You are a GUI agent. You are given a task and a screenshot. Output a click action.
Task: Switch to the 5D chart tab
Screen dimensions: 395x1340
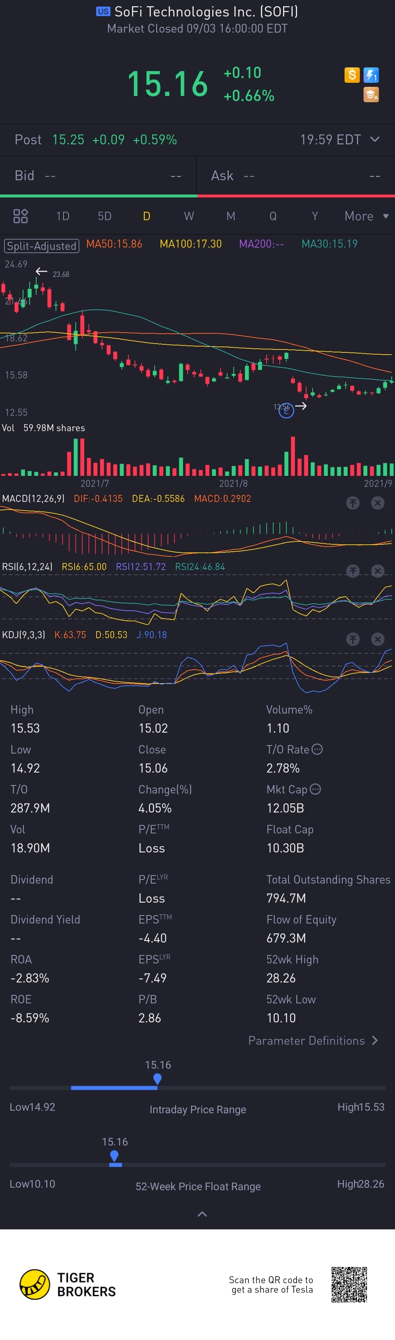tap(105, 216)
